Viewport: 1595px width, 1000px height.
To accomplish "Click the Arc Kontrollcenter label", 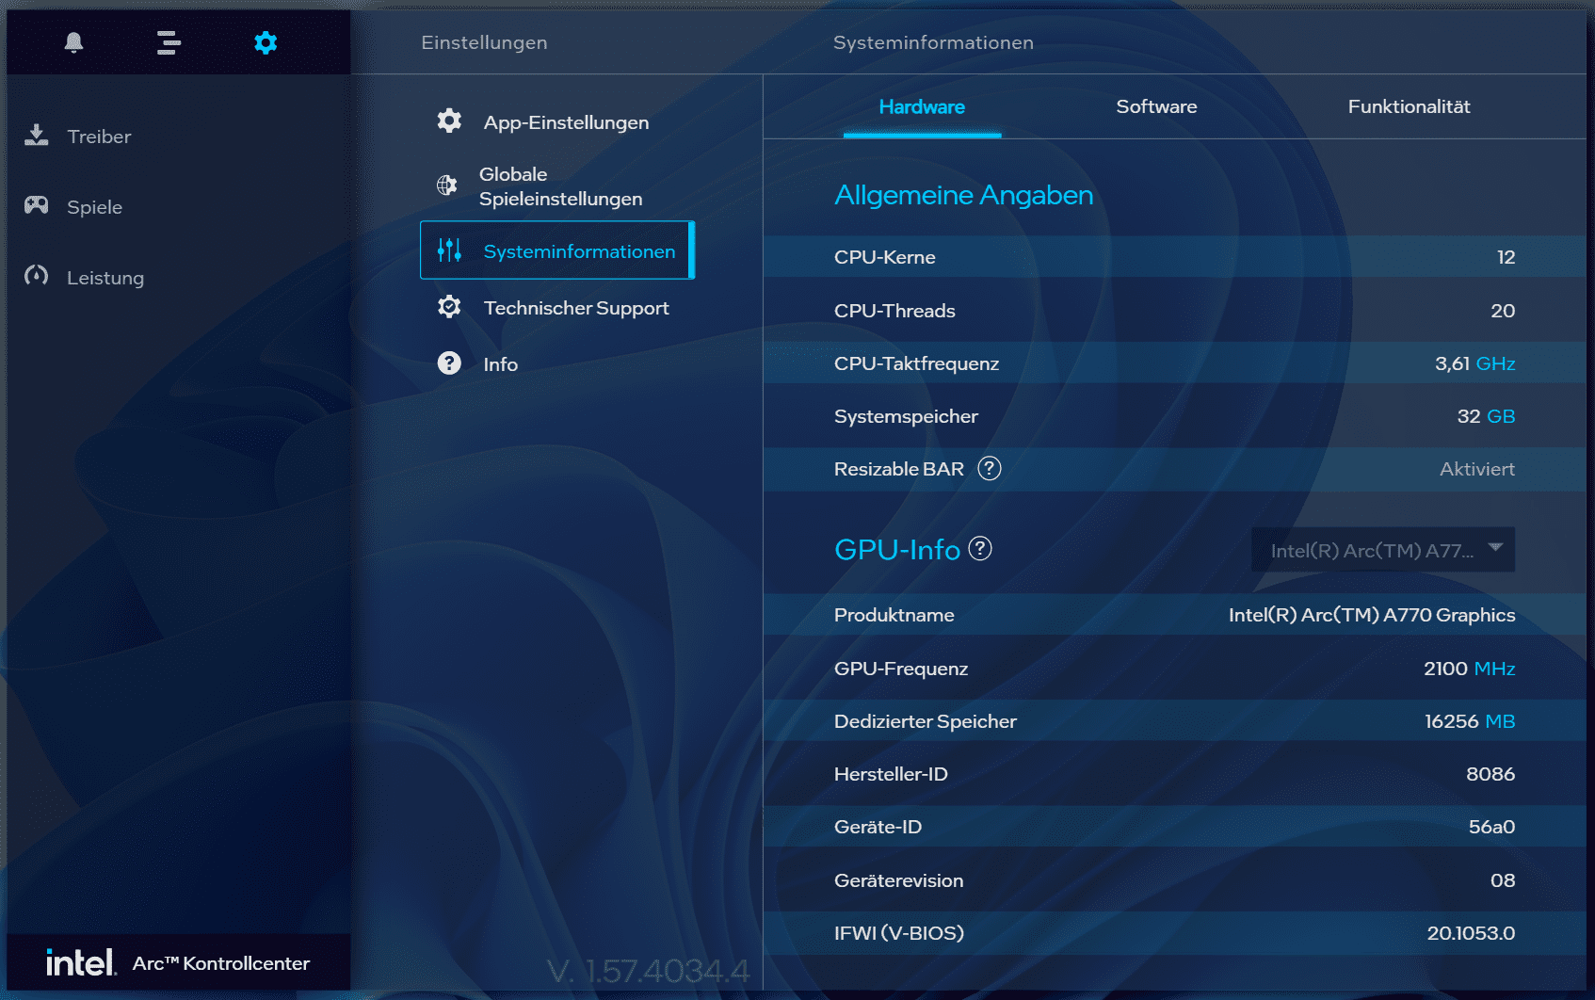I will pyautogui.click(x=220, y=963).
